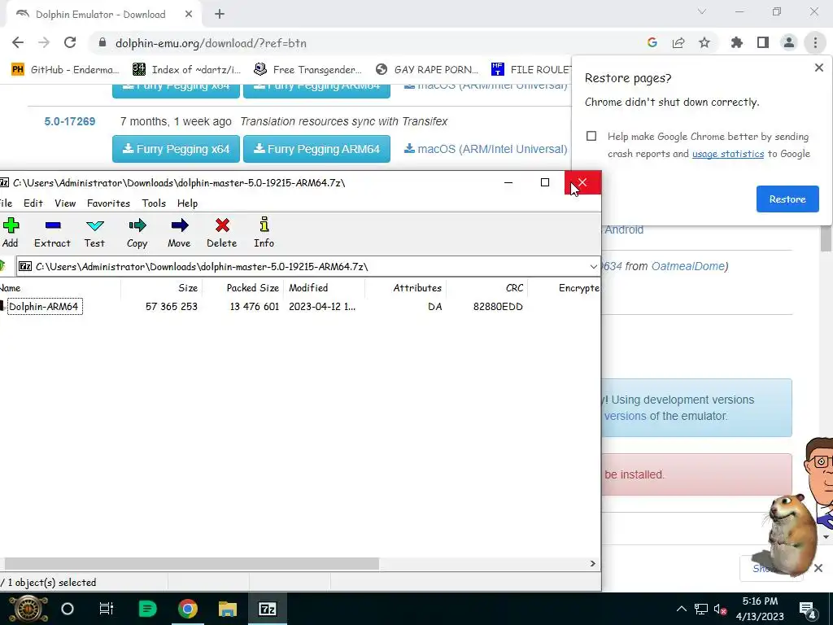Viewport: 833px width, 625px height.
Task: Share this page via the share icon
Action: (678, 43)
